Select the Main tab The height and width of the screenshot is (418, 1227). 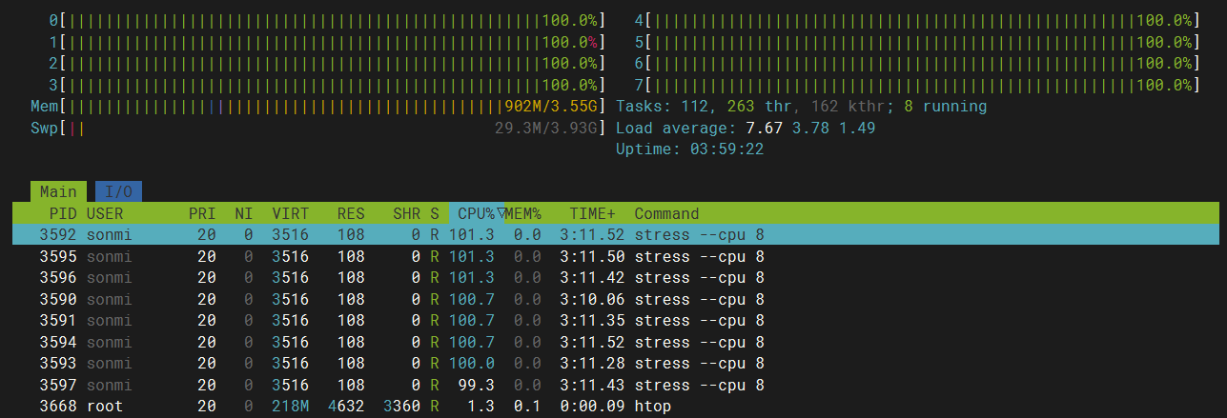(x=58, y=191)
